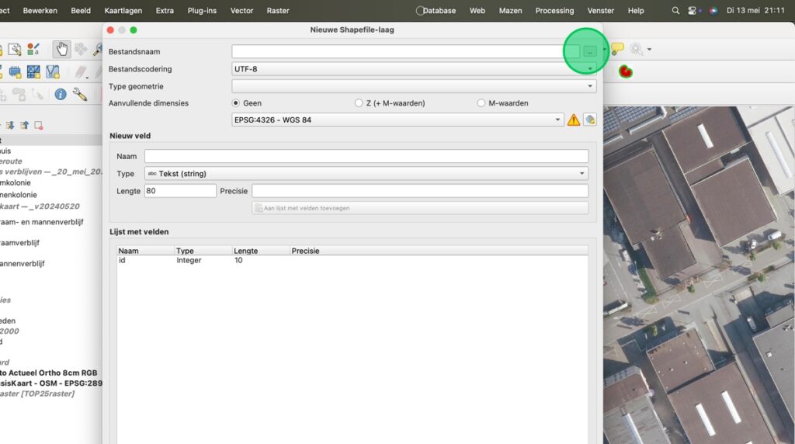Screen dimensions: 795x444
Task: Expand the Type geometrie dropdown
Action: coord(414,86)
